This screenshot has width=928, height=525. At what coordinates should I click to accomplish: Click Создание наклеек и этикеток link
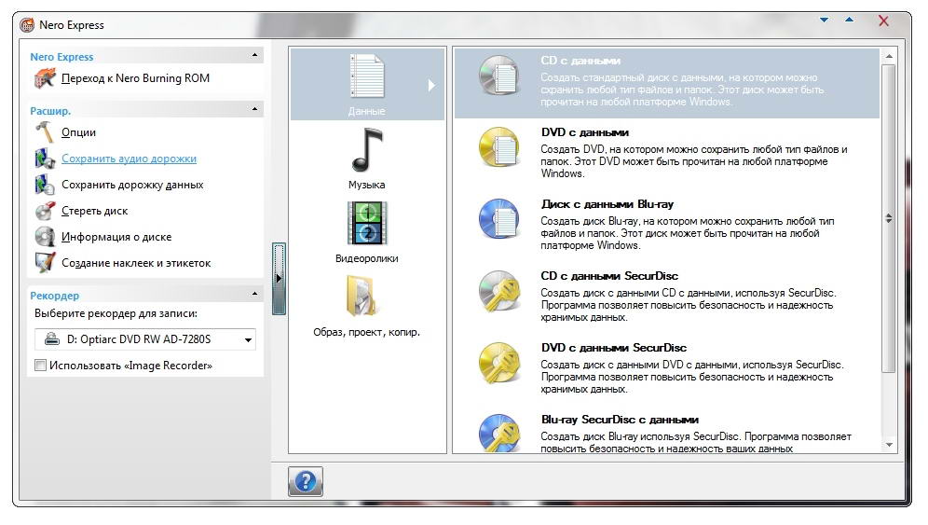(136, 263)
